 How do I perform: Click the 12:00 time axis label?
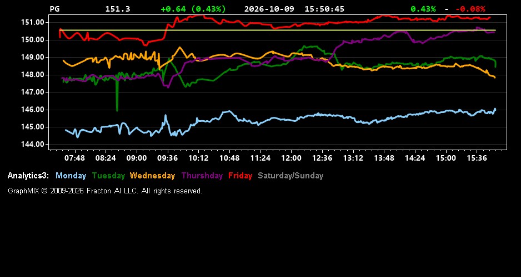292,158
